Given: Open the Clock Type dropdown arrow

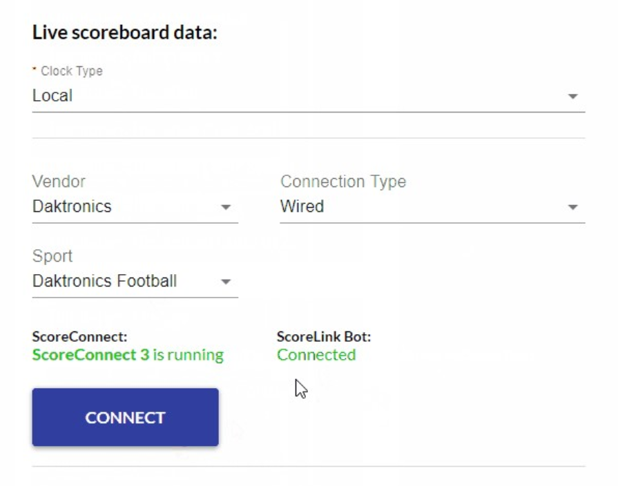Looking at the screenshot, I should tap(572, 96).
